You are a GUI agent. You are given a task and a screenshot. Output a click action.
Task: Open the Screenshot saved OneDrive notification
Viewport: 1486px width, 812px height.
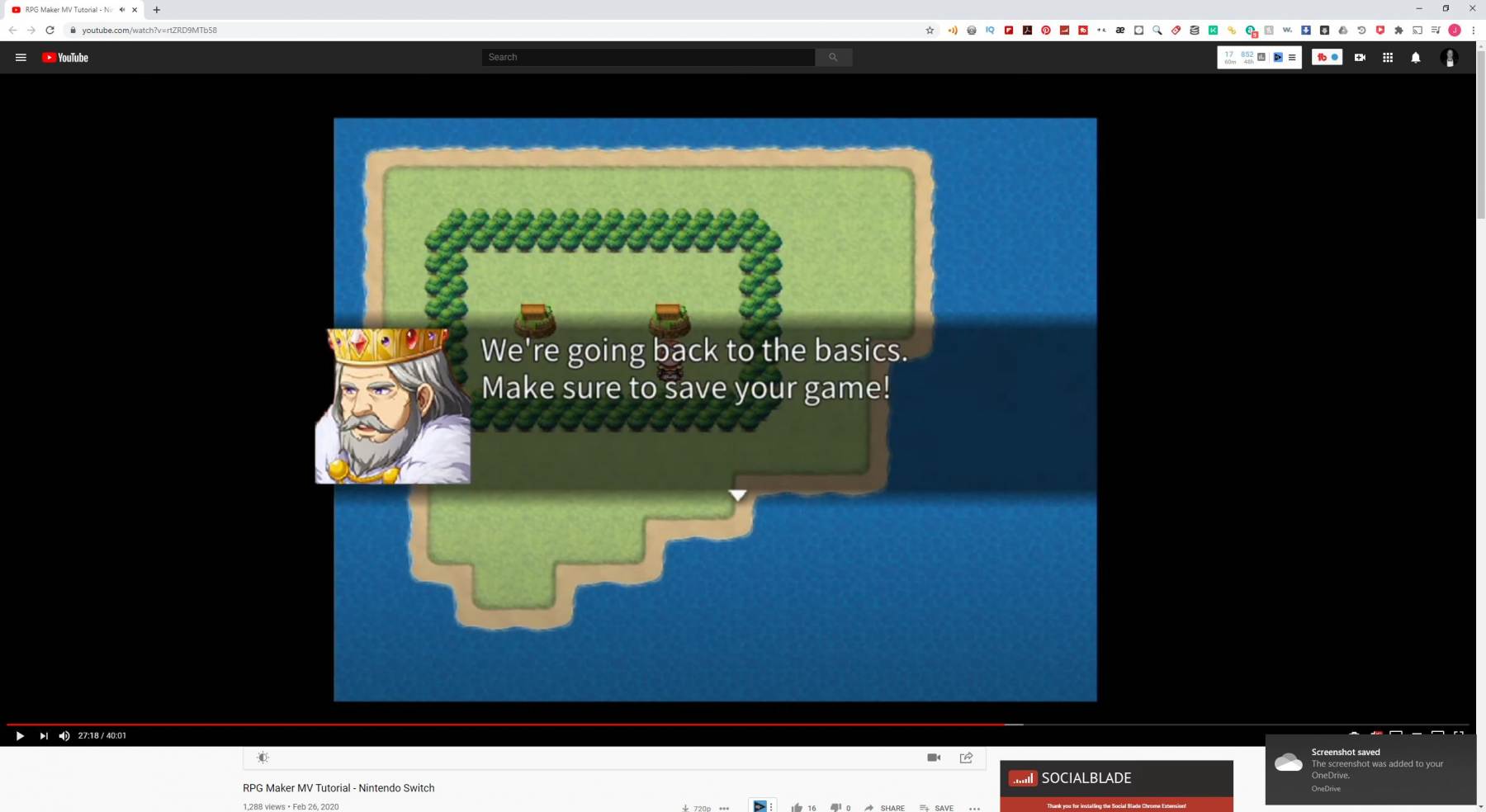point(1370,769)
